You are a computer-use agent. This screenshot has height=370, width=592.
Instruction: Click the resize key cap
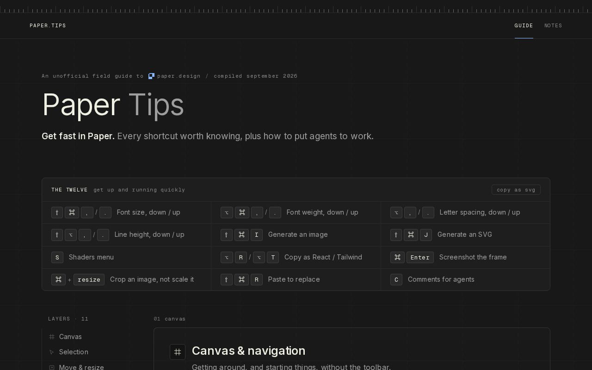click(89, 279)
